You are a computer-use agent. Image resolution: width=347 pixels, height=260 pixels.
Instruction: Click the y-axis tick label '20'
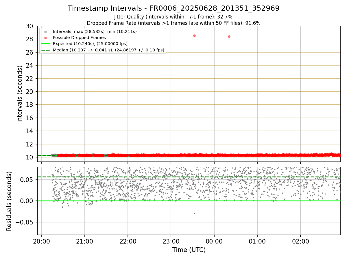tap(30, 92)
